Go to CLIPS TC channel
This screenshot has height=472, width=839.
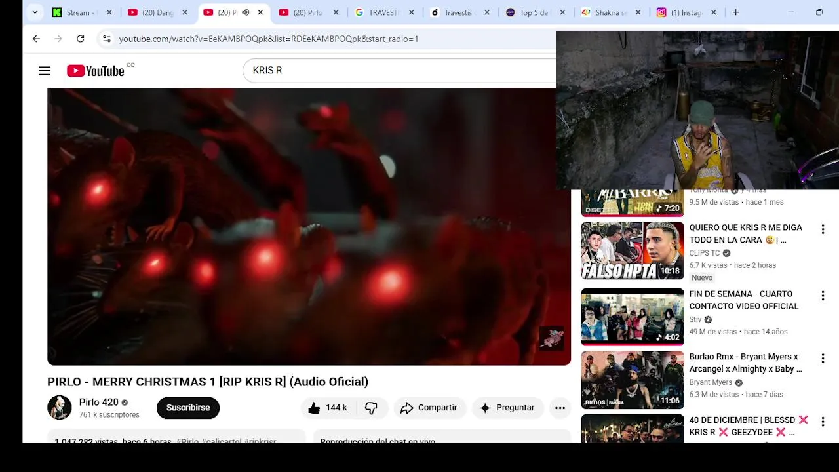tap(705, 253)
